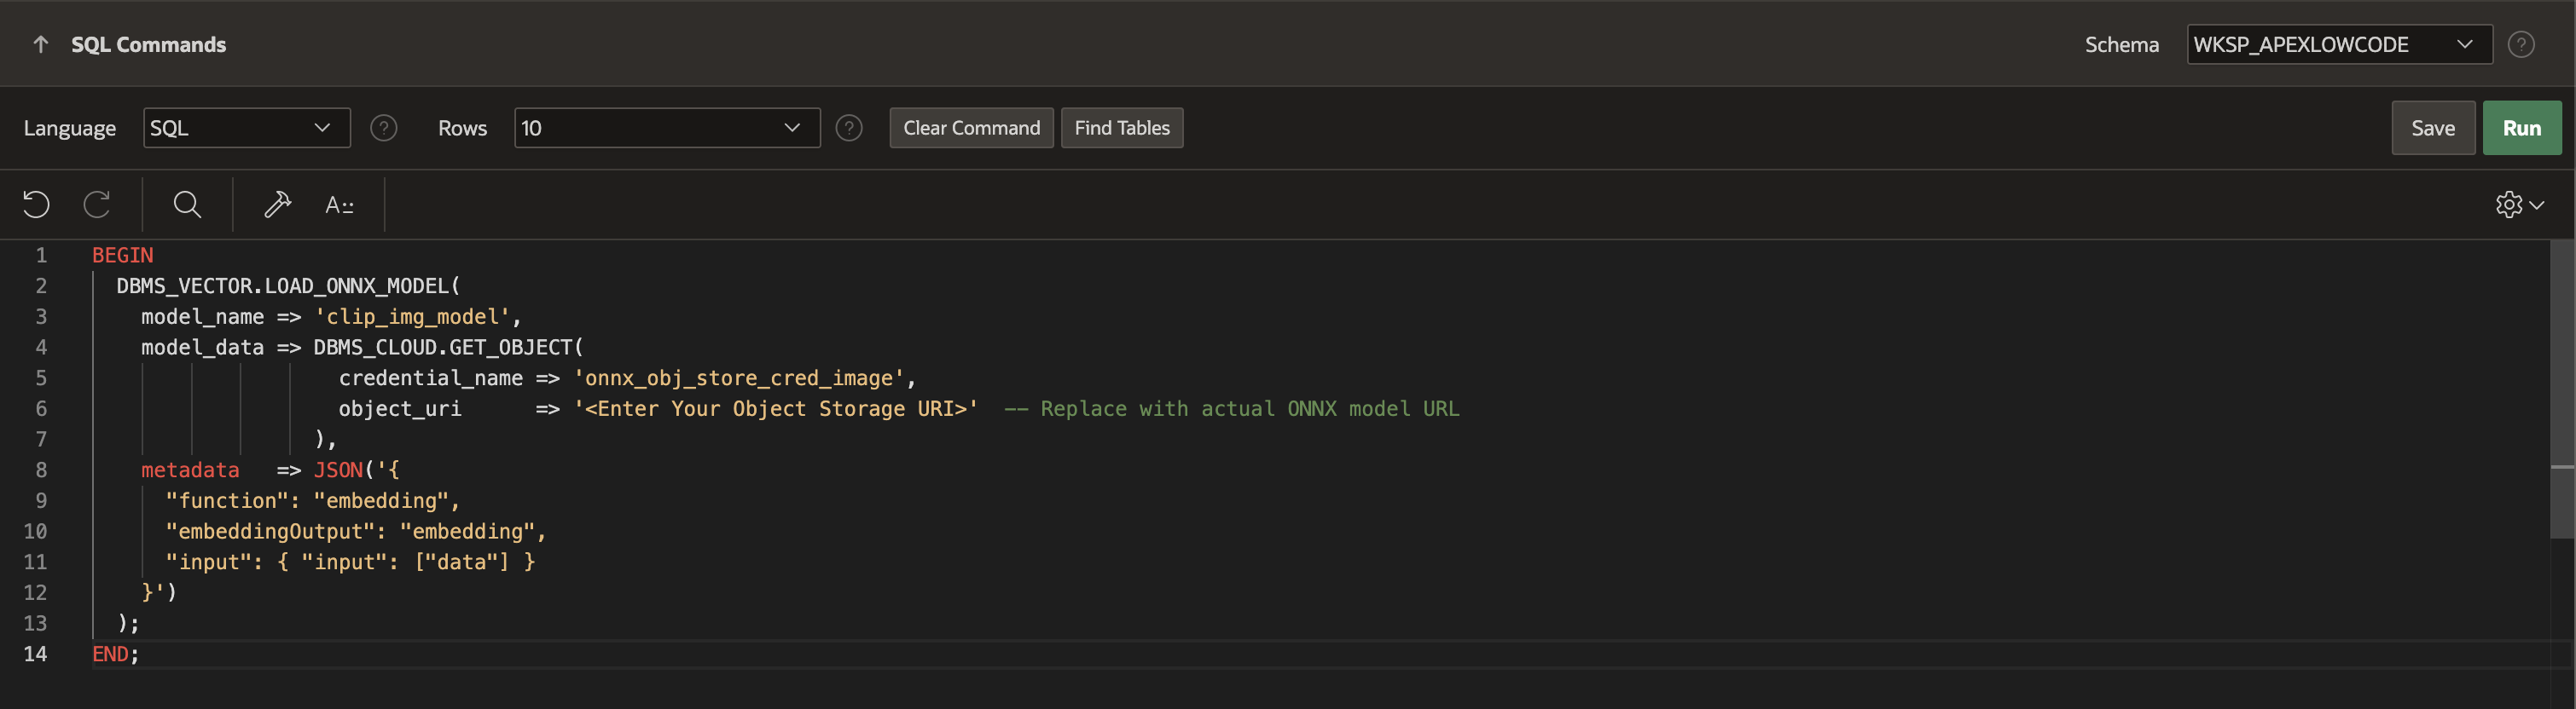This screenshot has width=2576, height=709.
Task: Click line number 8 in the gutter
Action: [x=41, y=470]
